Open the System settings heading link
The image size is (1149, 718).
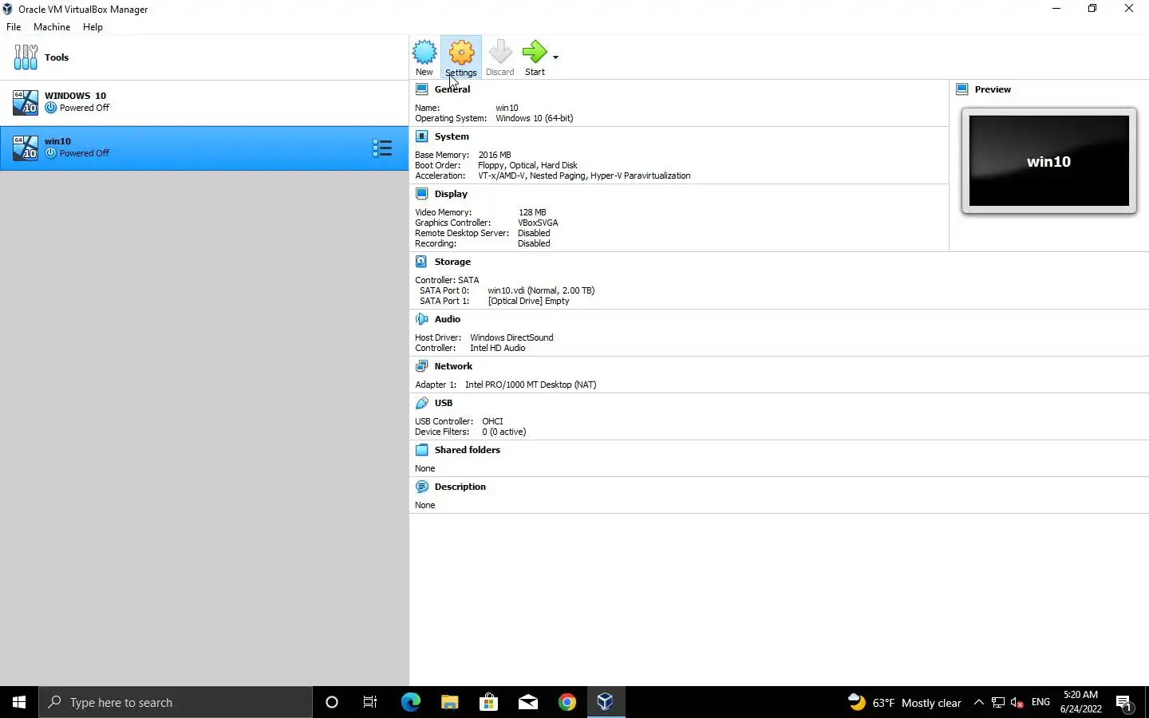[x=452, y=136]
